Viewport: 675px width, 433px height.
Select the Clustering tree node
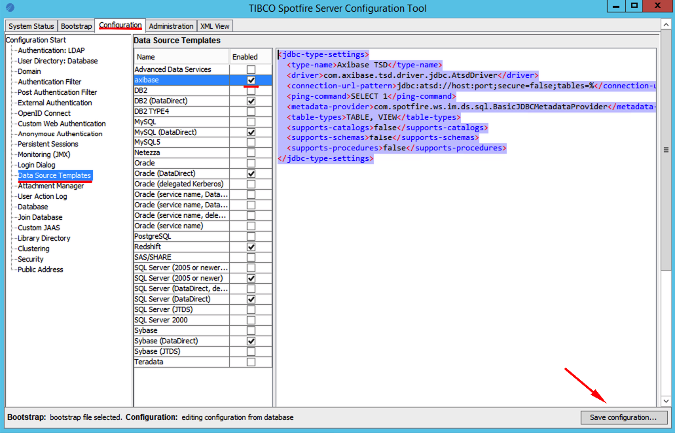[33, 249]
